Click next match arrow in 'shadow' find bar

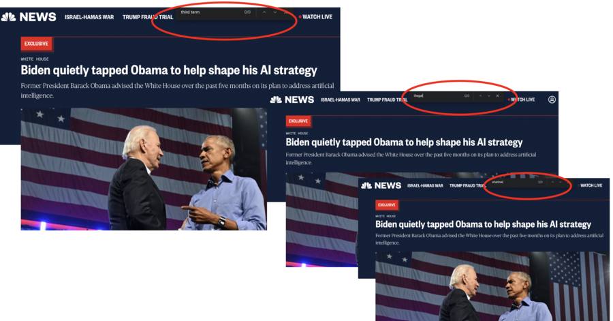[561, 182]
